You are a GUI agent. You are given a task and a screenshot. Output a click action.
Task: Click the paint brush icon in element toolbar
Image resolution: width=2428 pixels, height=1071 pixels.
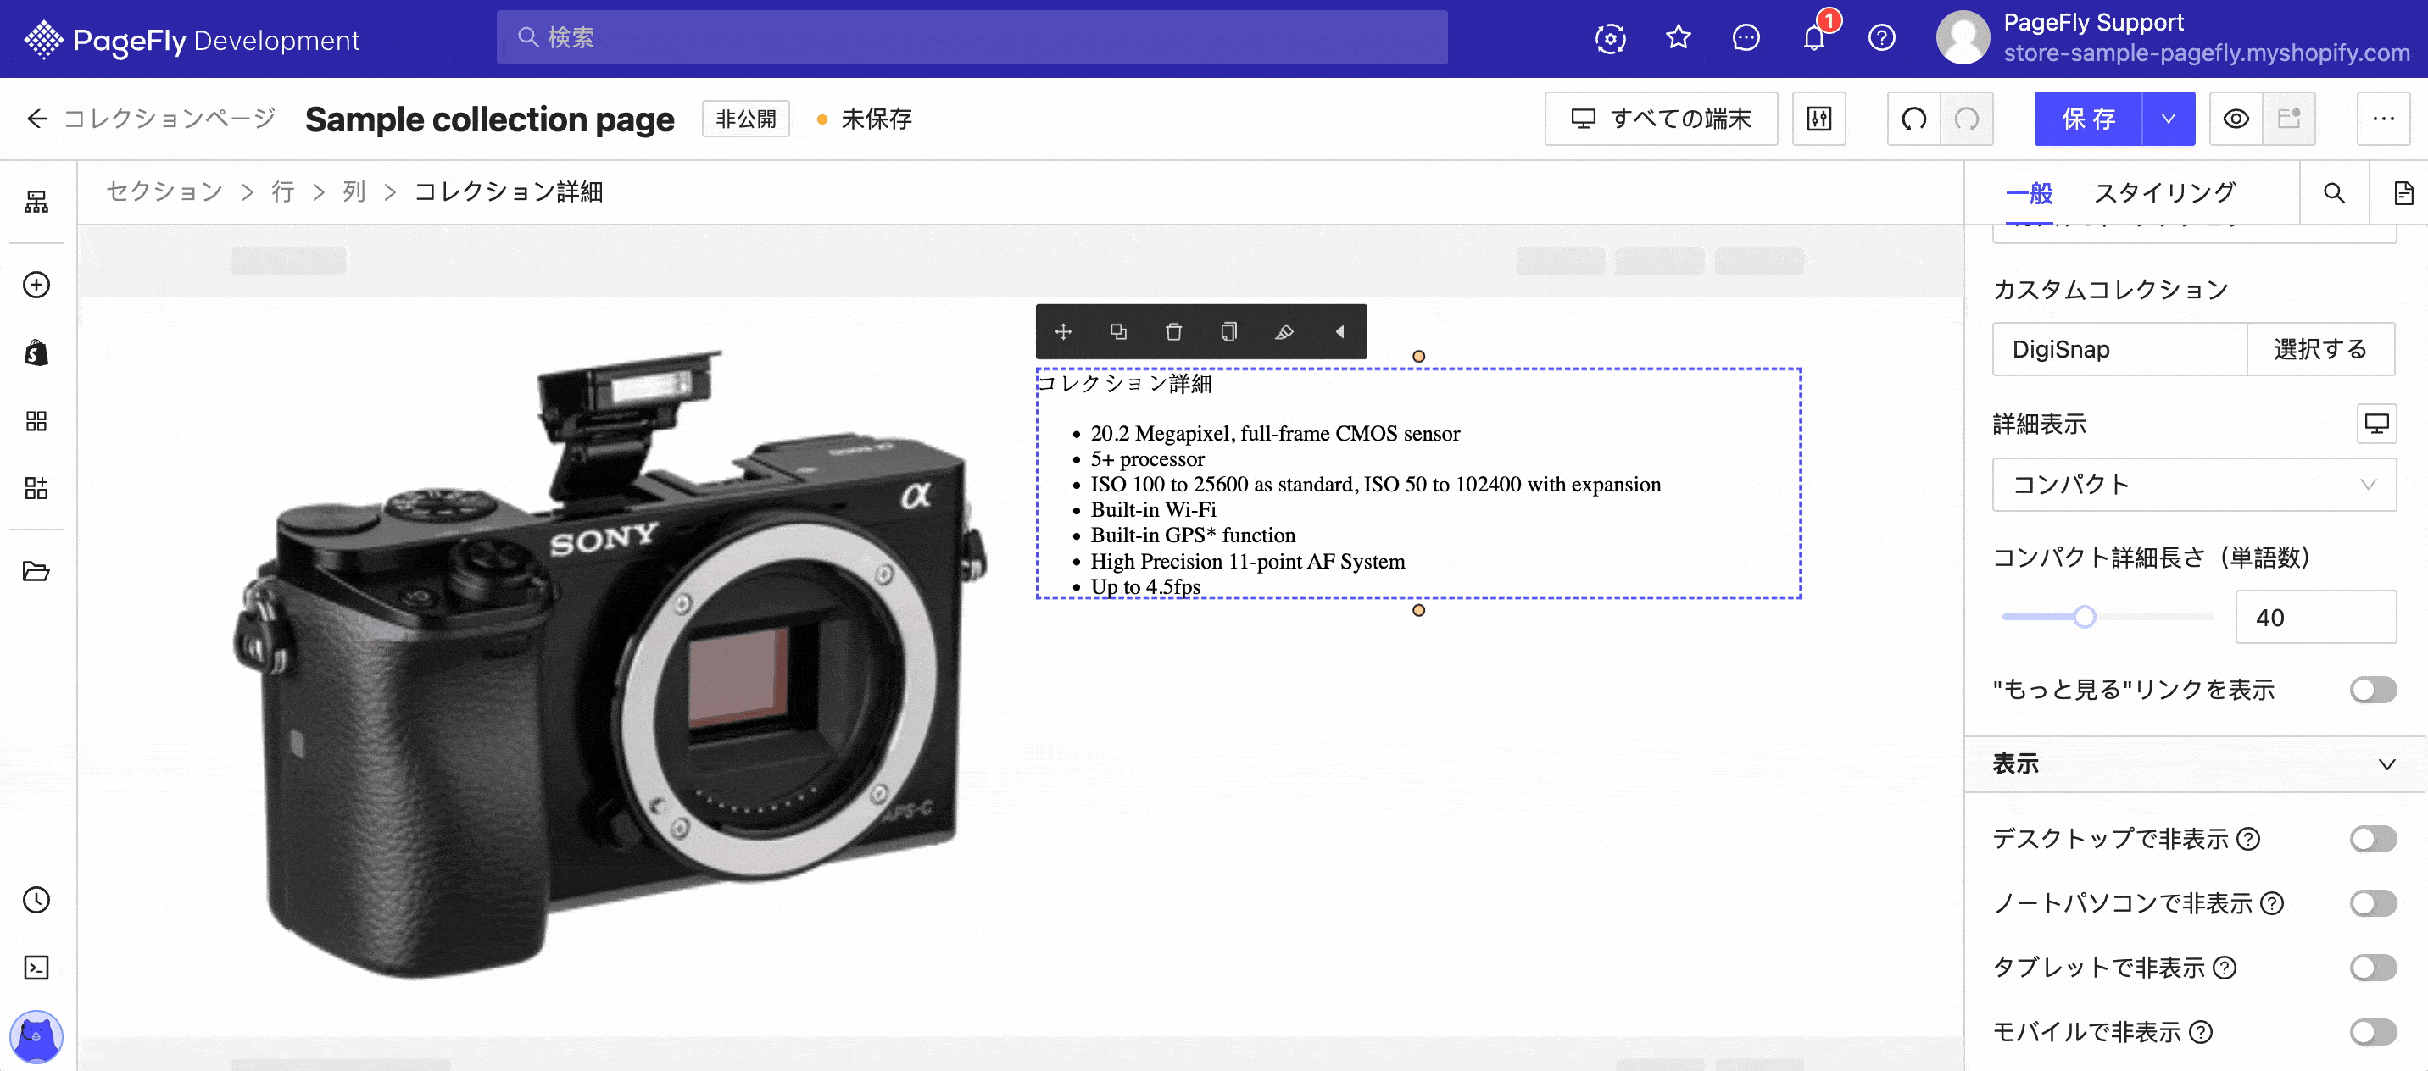[x=1284, y=331]
